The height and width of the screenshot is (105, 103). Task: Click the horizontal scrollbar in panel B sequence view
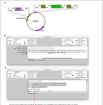[x=57, y=58]
